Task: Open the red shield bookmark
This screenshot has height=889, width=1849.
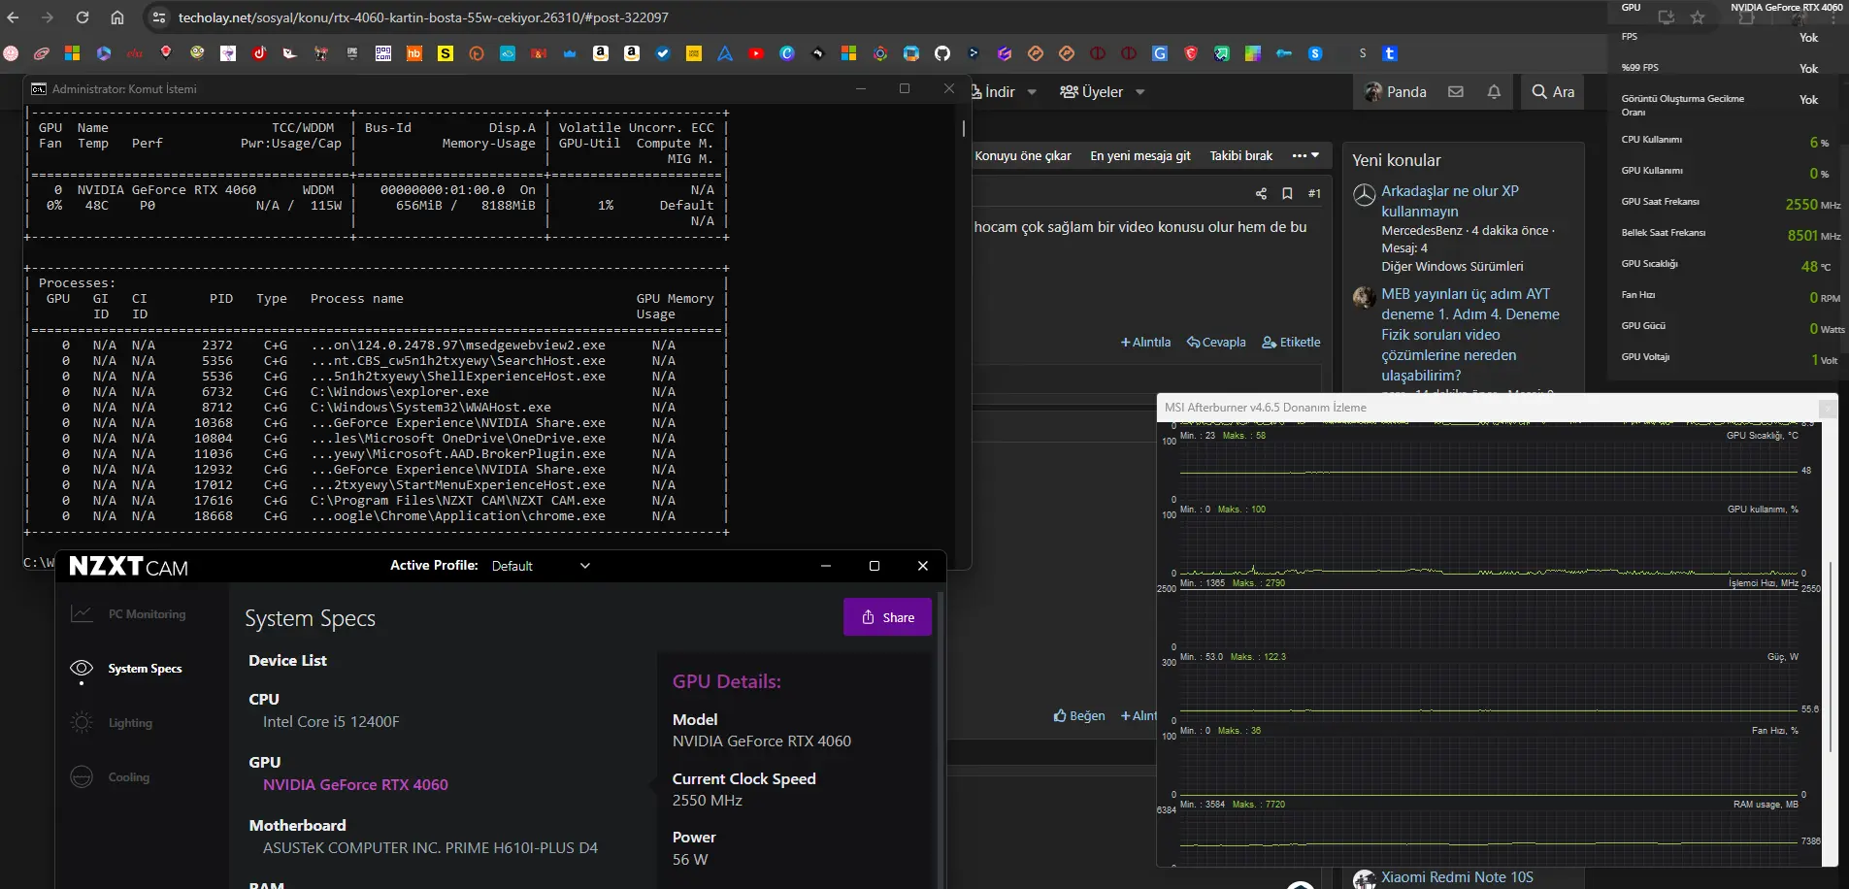Action: pos(1191,53)
